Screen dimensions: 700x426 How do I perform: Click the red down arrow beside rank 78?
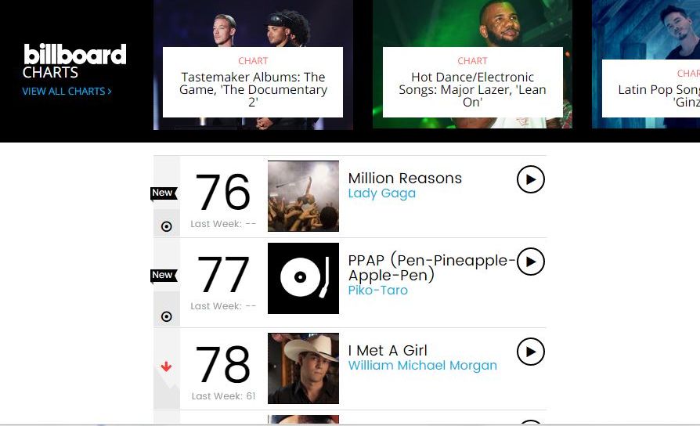click(x=166, y=366)
